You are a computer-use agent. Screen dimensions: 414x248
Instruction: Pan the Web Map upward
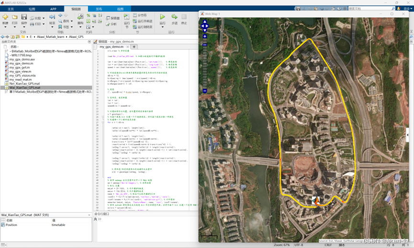(205, 22)
